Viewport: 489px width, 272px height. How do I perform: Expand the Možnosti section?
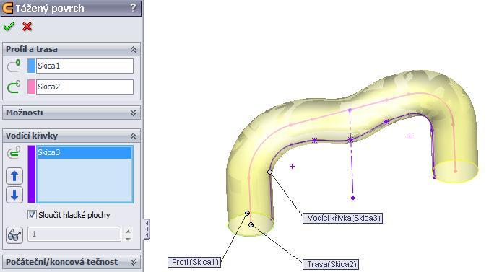pos(133,113)
